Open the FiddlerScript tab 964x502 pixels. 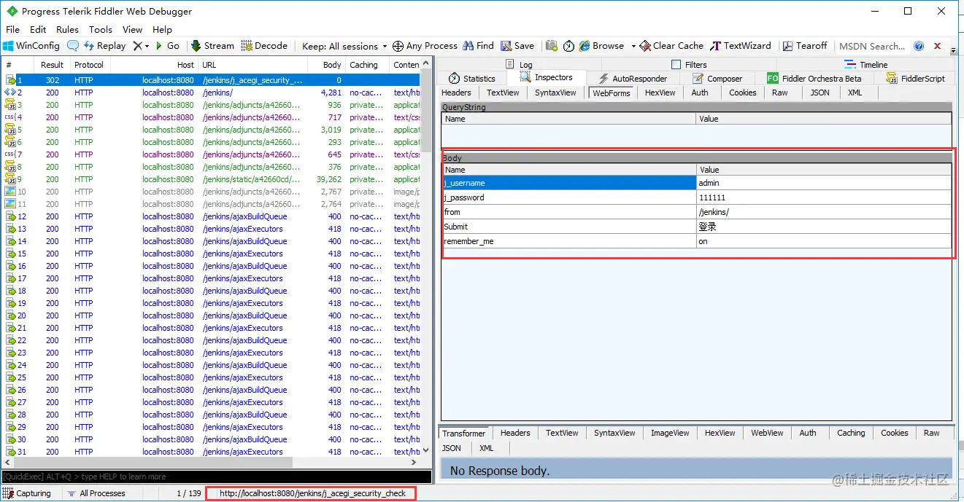(x=916, y=78)
